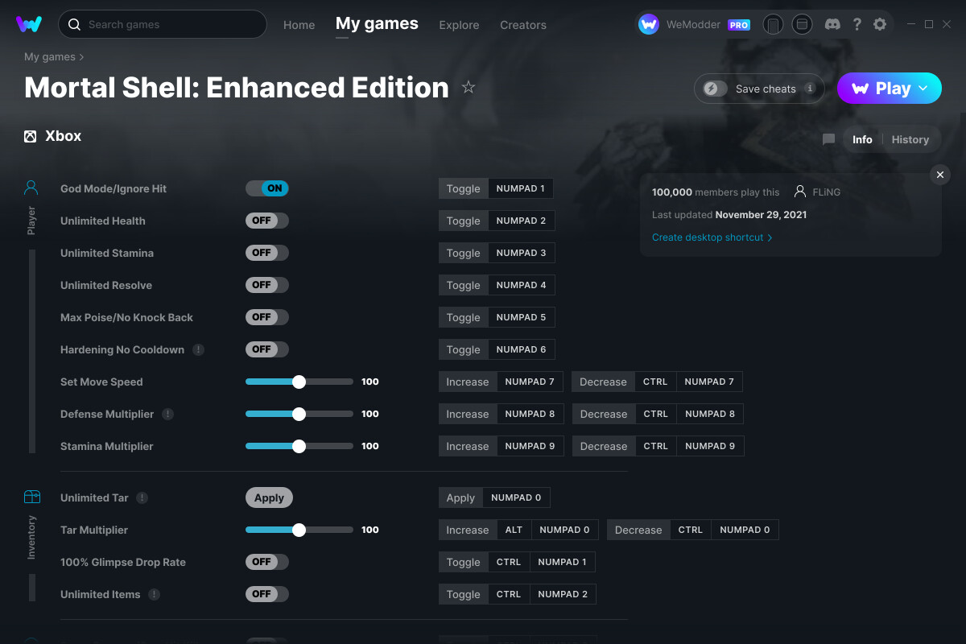Enable Unlimited Resolve toggle

266,285
